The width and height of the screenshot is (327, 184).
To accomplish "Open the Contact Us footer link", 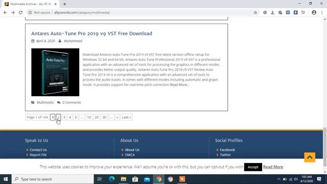I will tap(38, 150).
